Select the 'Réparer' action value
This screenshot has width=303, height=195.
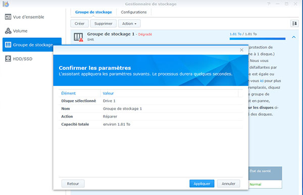(x=110, y=117)
